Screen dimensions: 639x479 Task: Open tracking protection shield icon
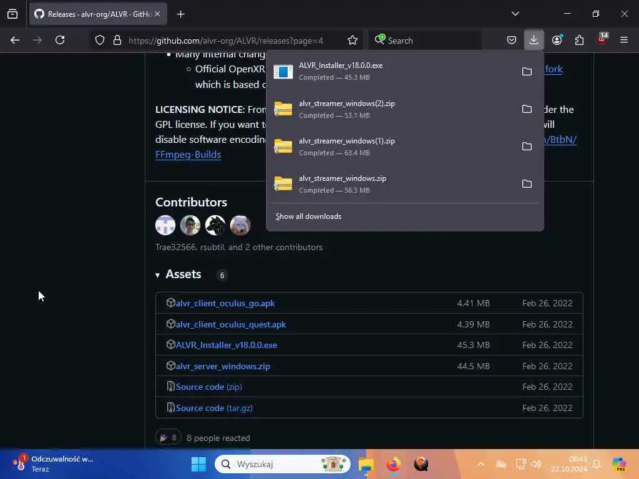[x=100, y=41]
